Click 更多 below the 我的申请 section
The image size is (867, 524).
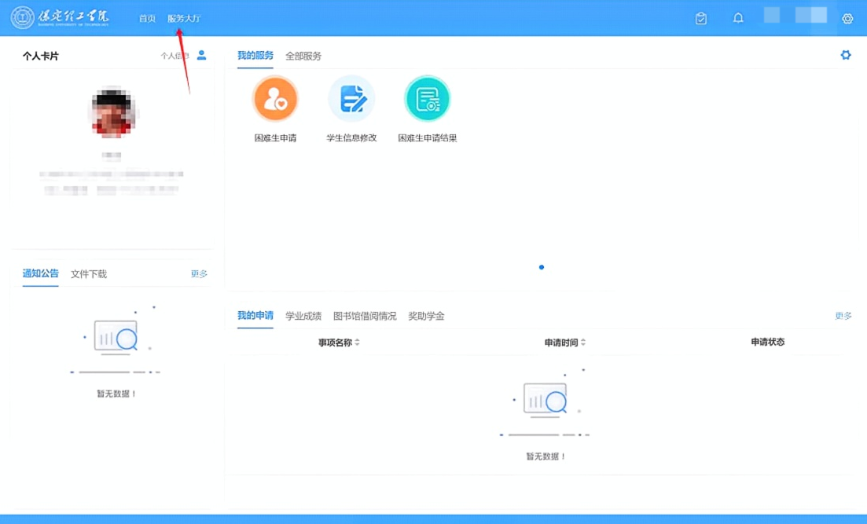click(842, 316)
